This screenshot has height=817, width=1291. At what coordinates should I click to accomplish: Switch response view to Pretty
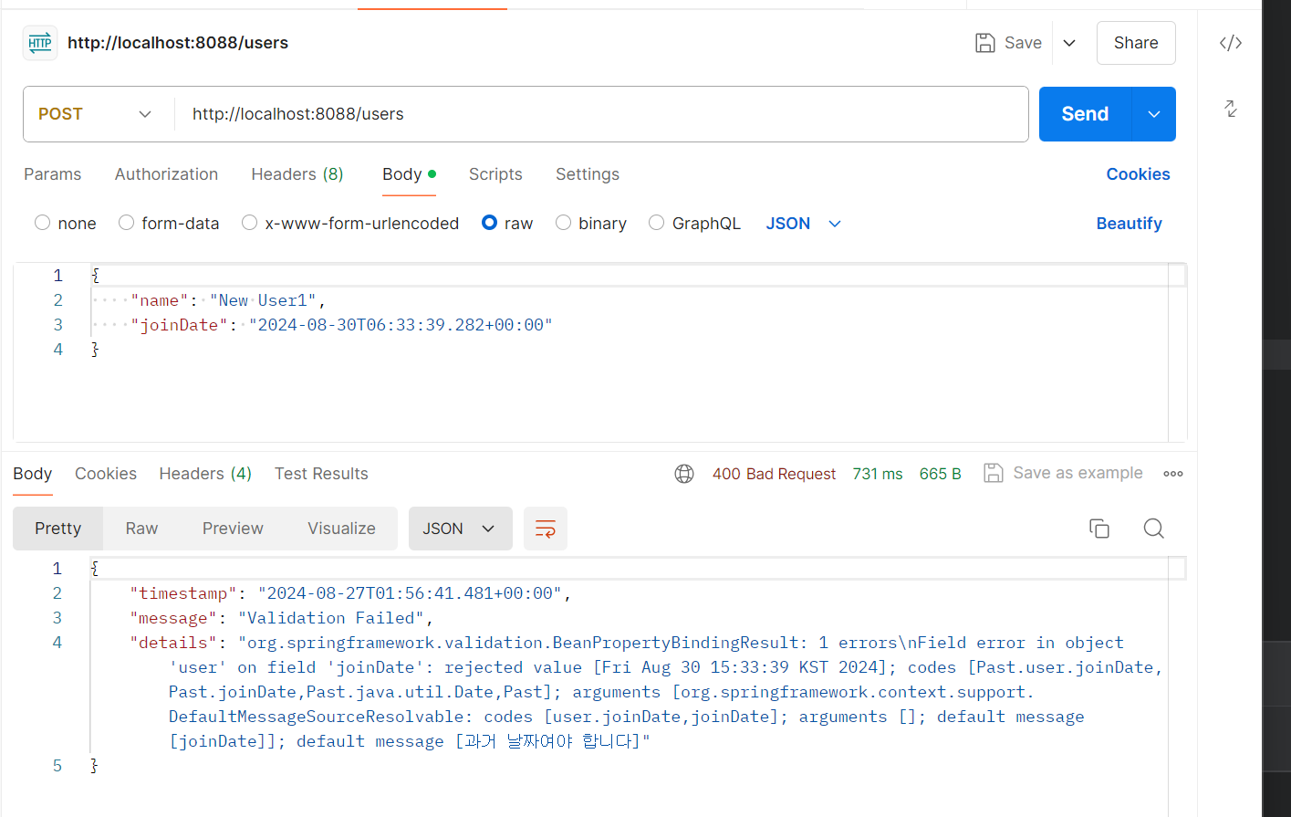coord(57,529)
